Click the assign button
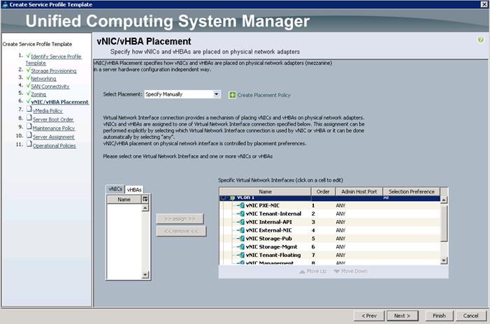 click(x=180, y=219)
